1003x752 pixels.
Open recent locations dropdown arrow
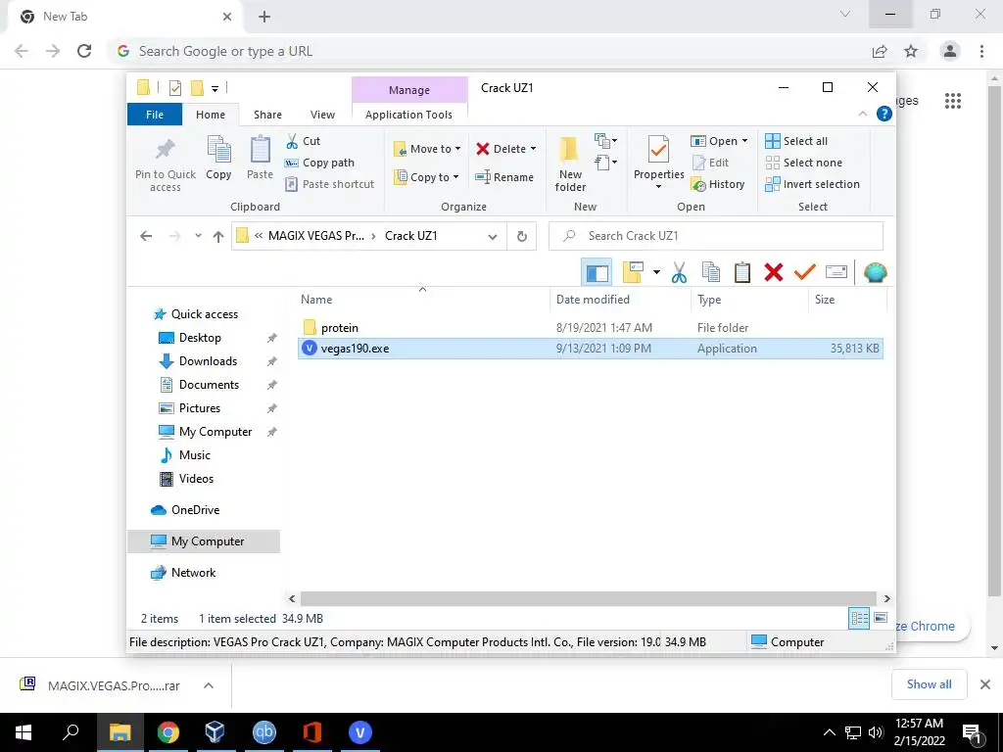(198, 236)
